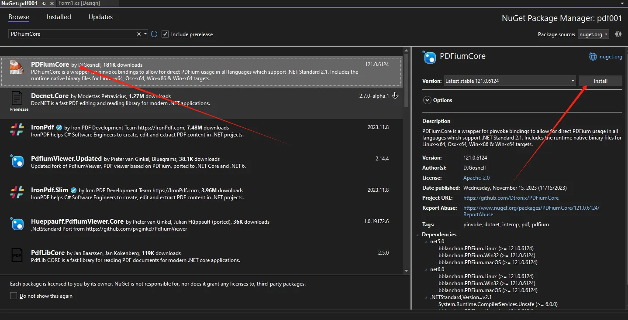628x320 pixels.
Task: Click bblanchon.PDFium.macOS under net6.0
Action: (488, 290)
